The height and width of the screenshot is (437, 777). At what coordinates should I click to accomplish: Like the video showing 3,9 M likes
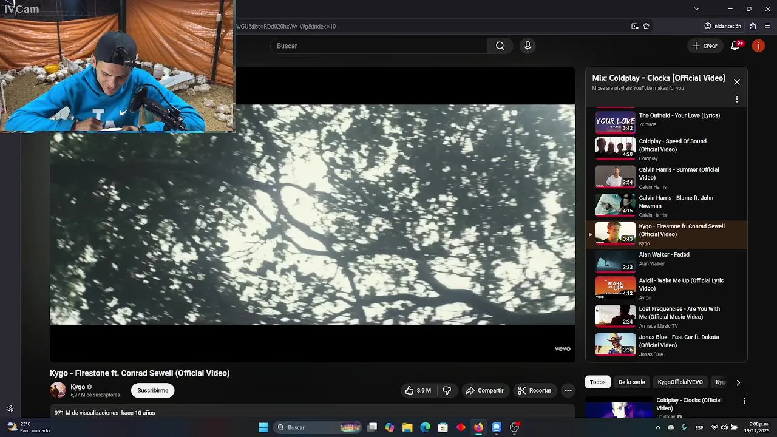click(418, 391)
